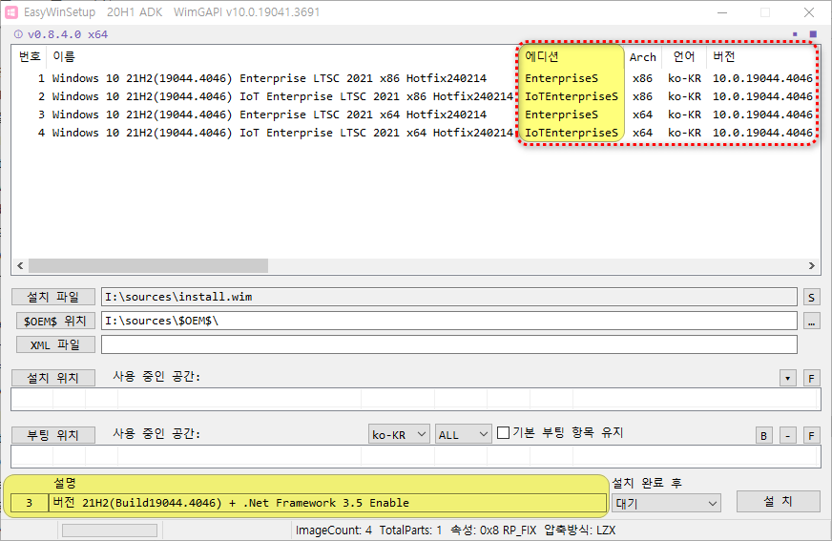Image resolution: width=832 pixels, height=541 pixels.
Task: Open the 설치 완료 후 대기 dropdown
Action: point(666,504)
